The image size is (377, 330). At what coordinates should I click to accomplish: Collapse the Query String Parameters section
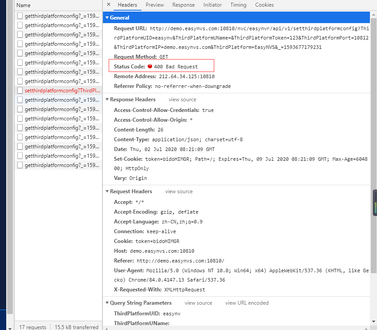click(107, 303)
